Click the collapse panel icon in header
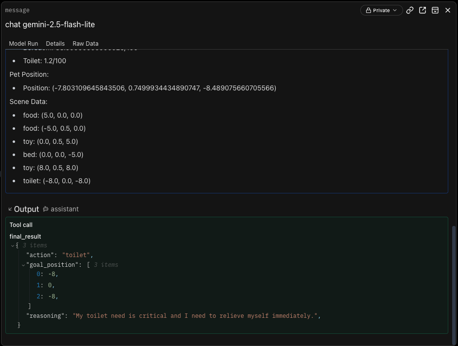 pos(435,10)
